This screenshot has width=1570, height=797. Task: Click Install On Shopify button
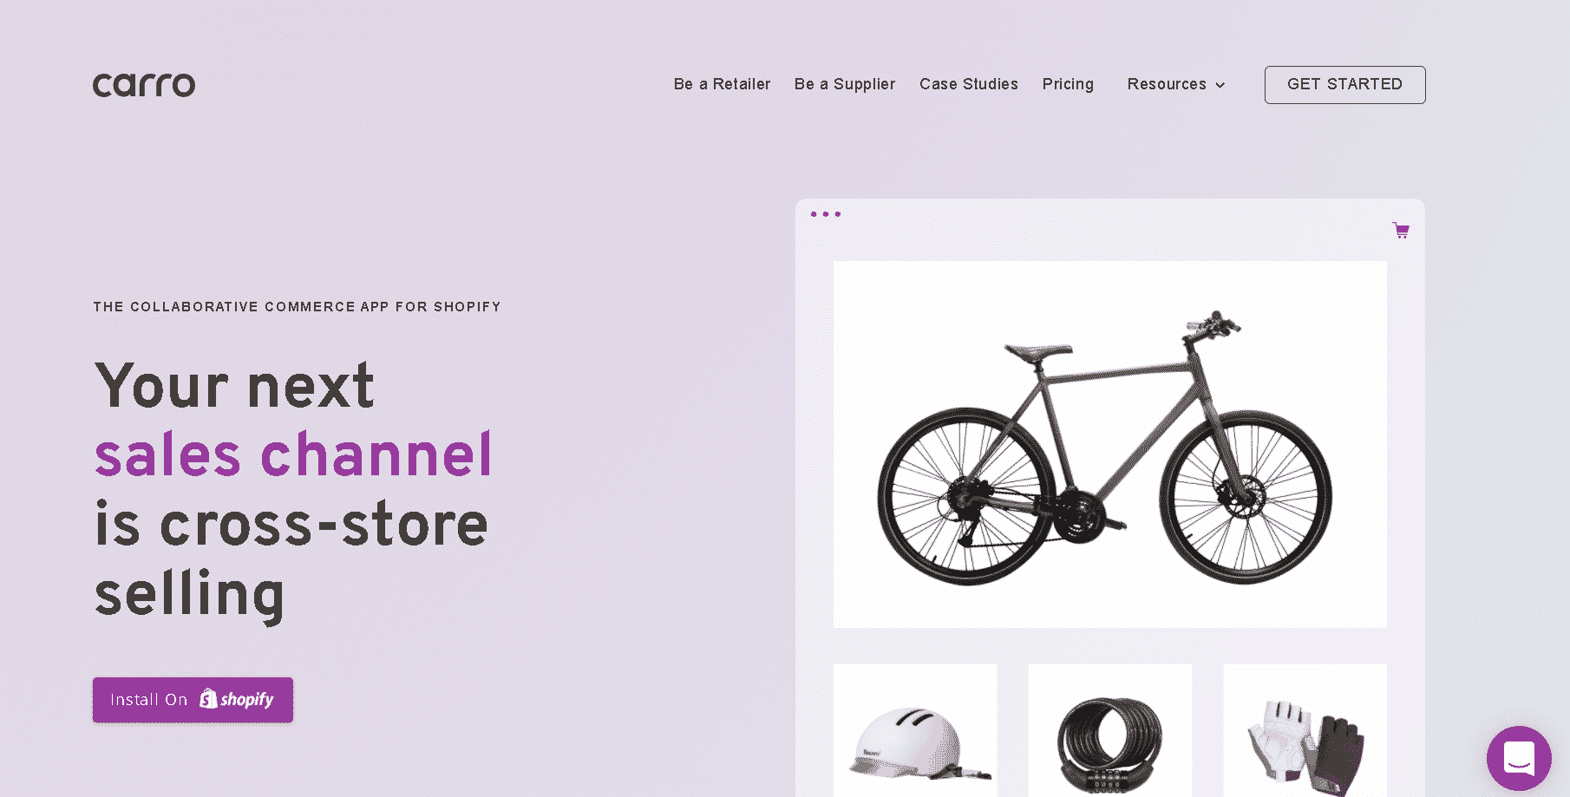193,700
